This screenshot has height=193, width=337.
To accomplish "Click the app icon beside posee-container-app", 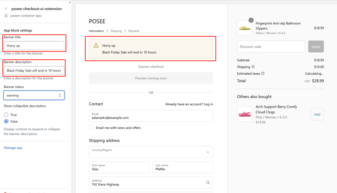I will coord(6,16).
